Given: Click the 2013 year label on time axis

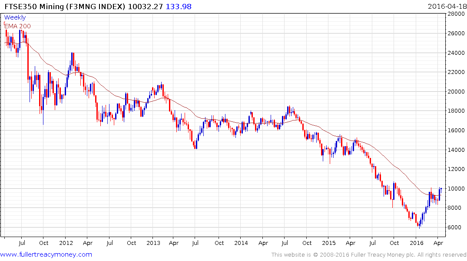Looking at the screenshot, I should point(153,243).
